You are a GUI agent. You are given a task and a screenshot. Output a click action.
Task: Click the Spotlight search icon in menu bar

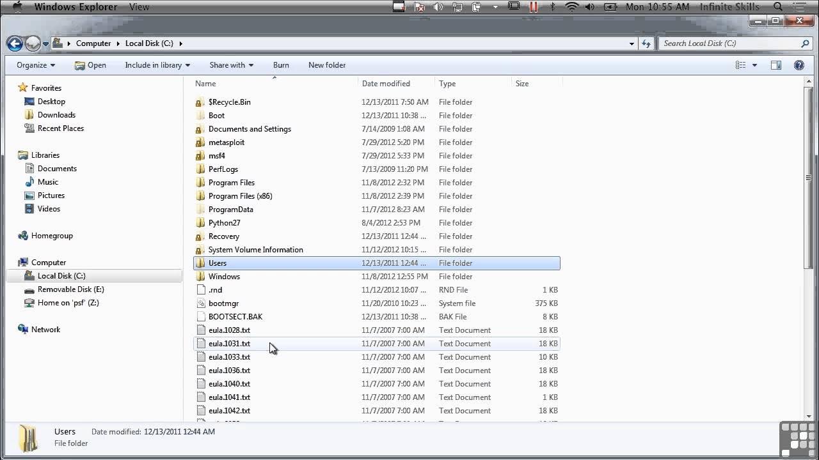point(778,7)
